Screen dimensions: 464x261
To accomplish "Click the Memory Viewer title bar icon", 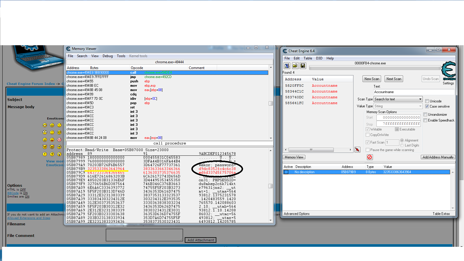I will click(x=68, y=49).
